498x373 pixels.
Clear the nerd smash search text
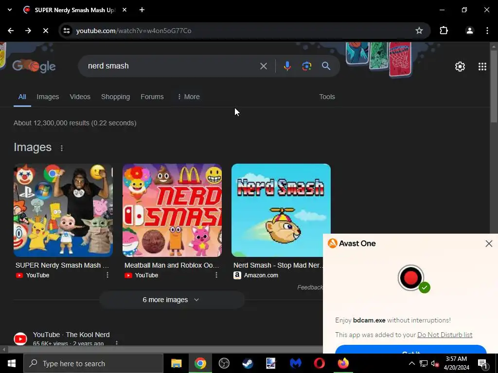(263, 66)
